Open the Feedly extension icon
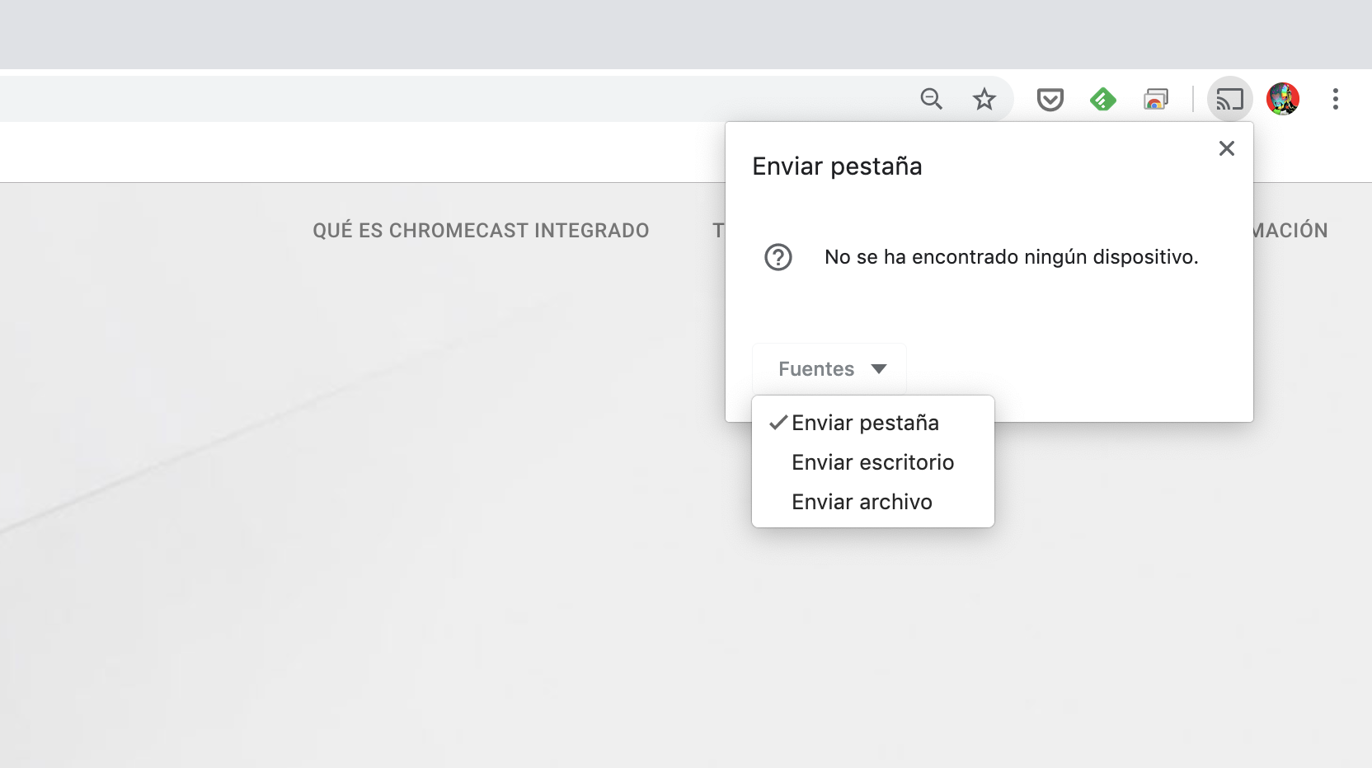Screen dimensions: 1372x768 (1103, 99)
